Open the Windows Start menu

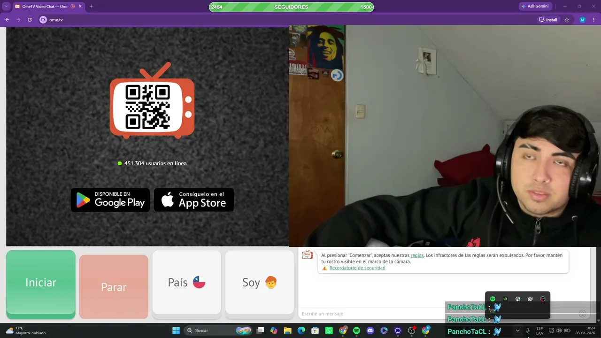tap(176, 330)
